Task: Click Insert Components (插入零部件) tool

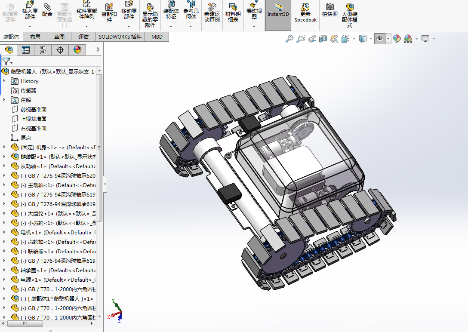Action: 30,10
